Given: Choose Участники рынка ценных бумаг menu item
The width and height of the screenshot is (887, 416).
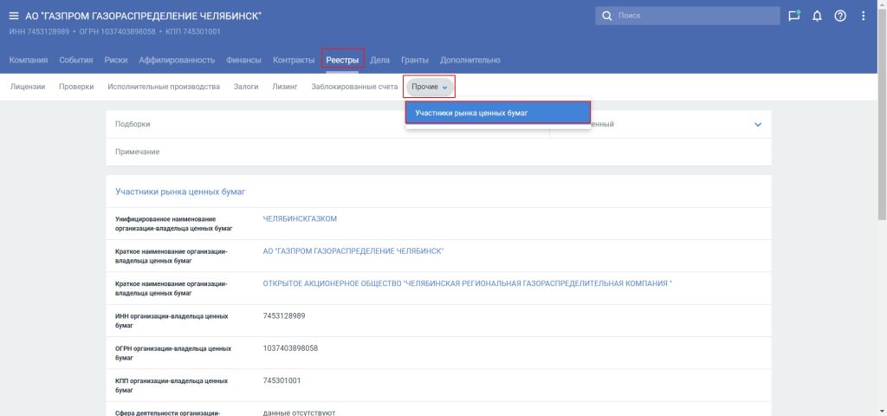Looking at the screenshot, I should point(498,113).
